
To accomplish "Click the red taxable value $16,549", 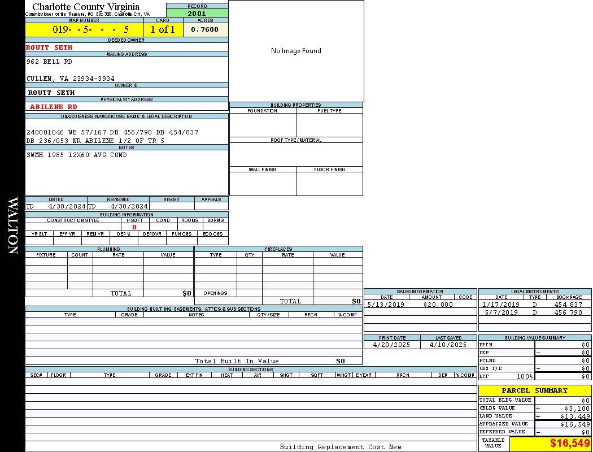I will point(569,444).
